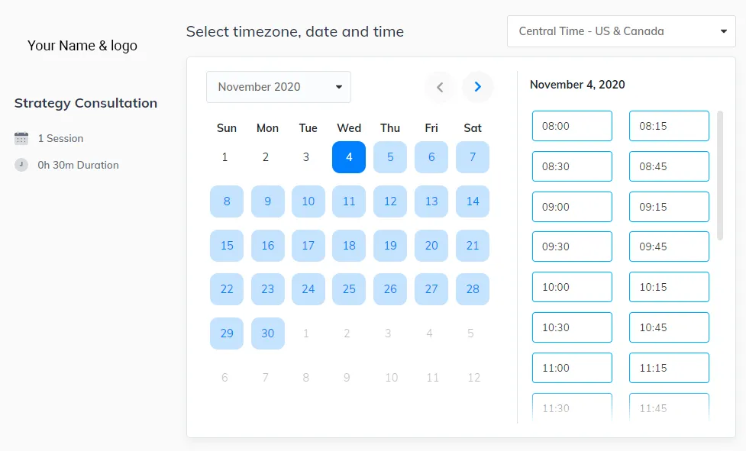Click the highlighted date 4
The image size is (746, 451).
tap(349, 157)
